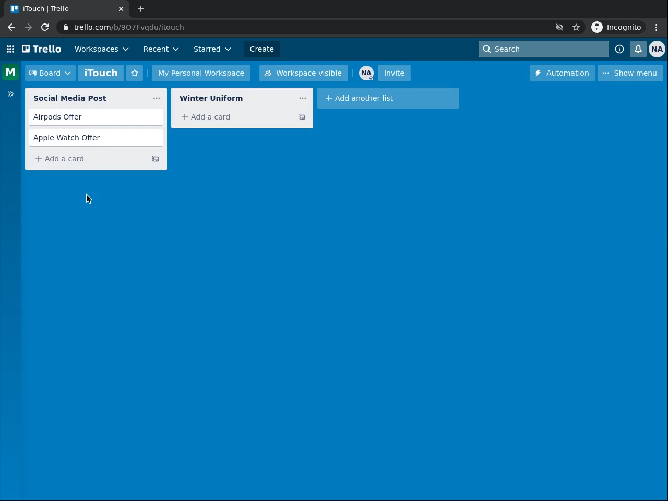Click the address bar URL
The width and height of the screenshot is (668, 501).
[129, 27]
